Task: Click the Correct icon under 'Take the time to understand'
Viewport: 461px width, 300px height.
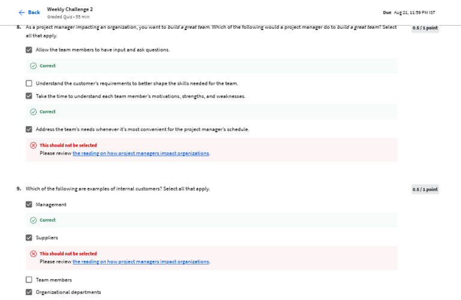Action: pyautogui.click(x=33, y=112)
